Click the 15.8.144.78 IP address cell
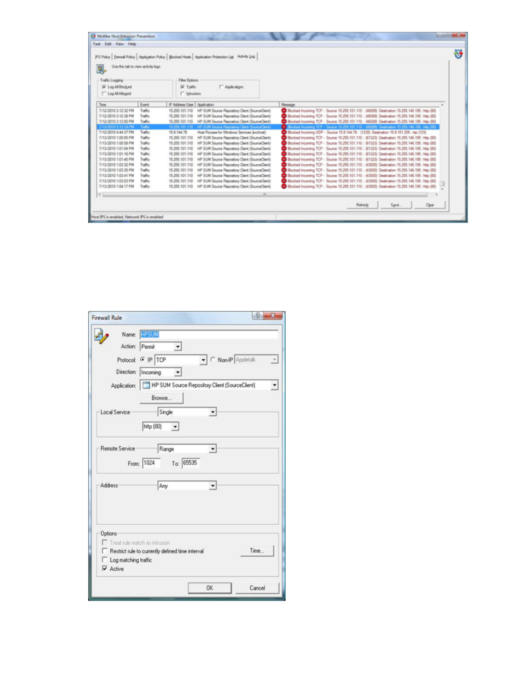The image size is (516, 687). (x=178, y=132)
